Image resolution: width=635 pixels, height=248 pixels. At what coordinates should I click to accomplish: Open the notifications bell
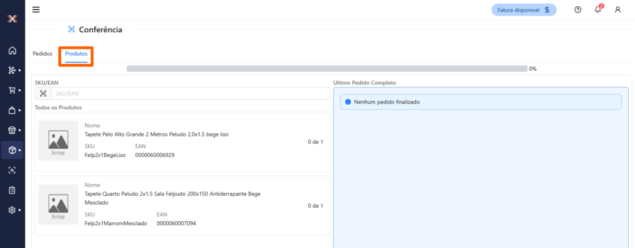coord(598,9)
